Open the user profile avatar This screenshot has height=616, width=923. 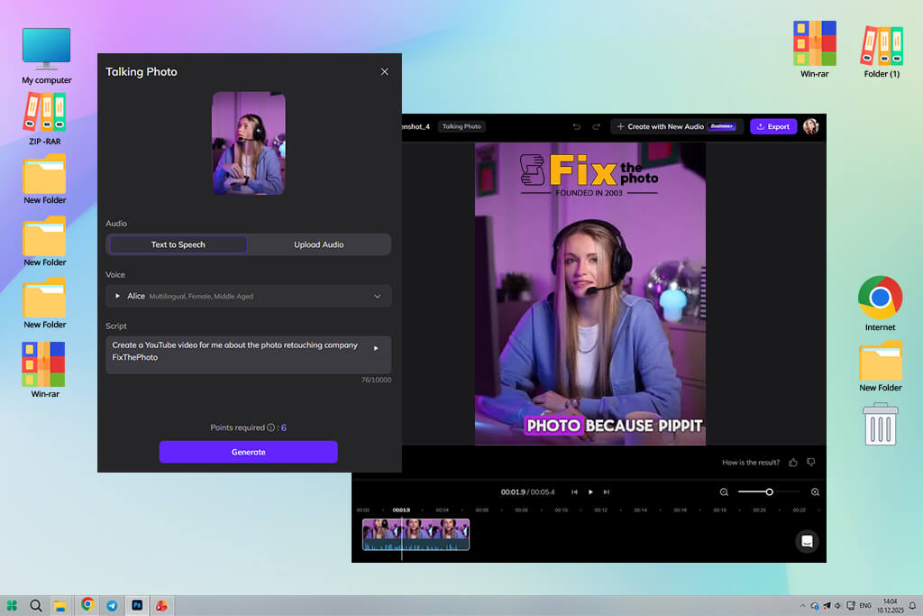[x=811, y=126]
